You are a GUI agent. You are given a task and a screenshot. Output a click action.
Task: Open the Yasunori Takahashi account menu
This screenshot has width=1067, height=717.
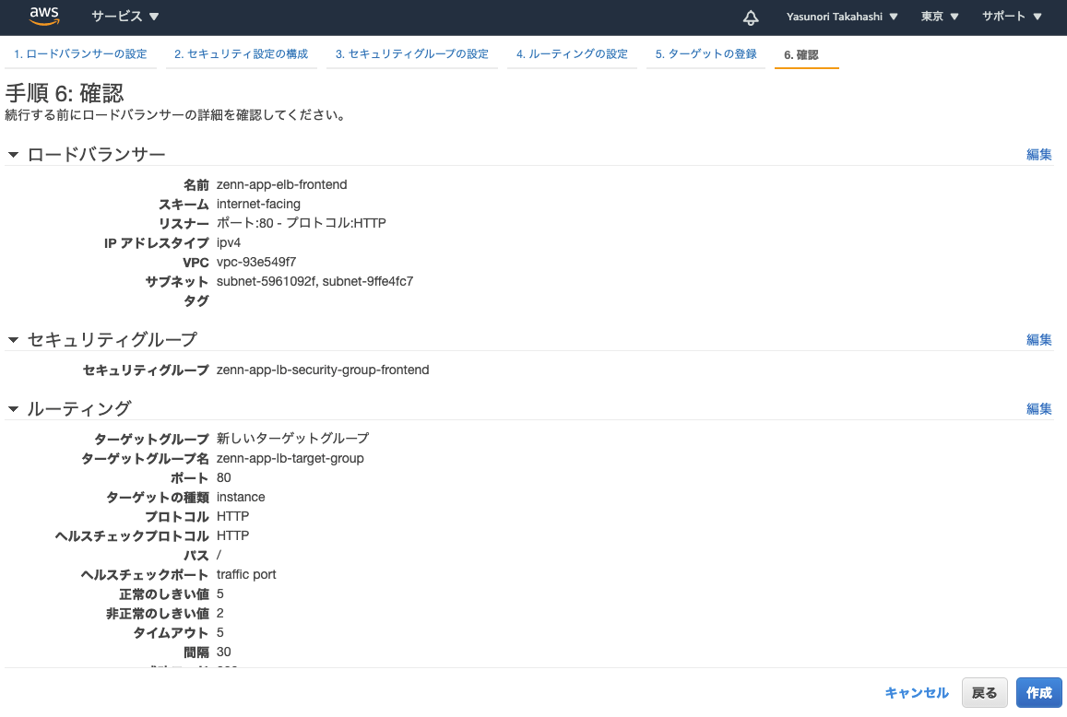pos(840,16)
